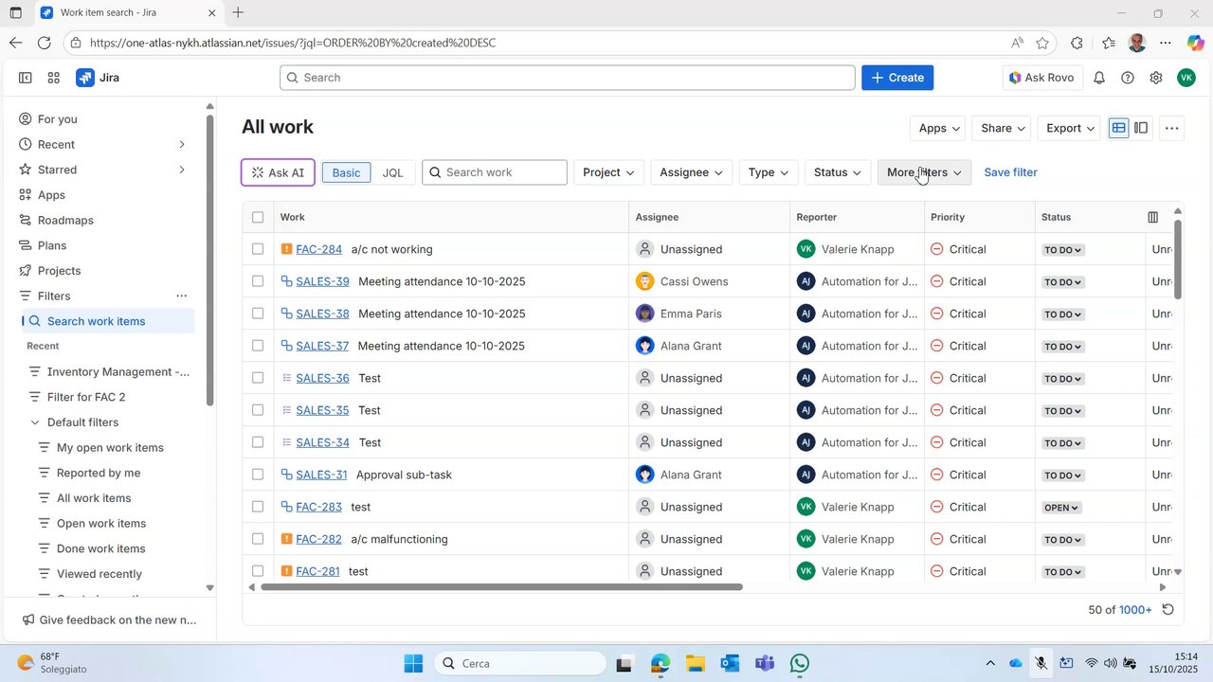Toggle the select-all checkbox in header

[258, 217]
